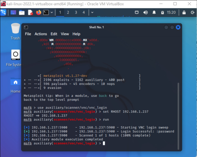197x157 pixels.
Task: Click the show desktop panel icon
Action: click(x=13, y=12)
